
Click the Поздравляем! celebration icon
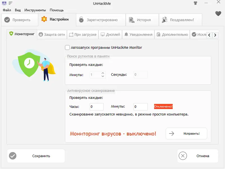(x=165, y=20)
